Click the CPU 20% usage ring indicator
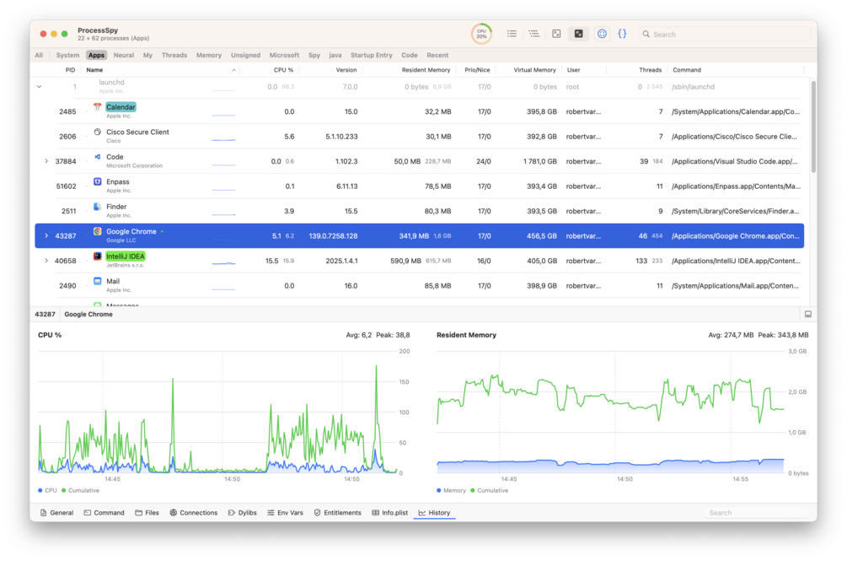847x561 pixels. pyautogui.click(x=481, y=34)
